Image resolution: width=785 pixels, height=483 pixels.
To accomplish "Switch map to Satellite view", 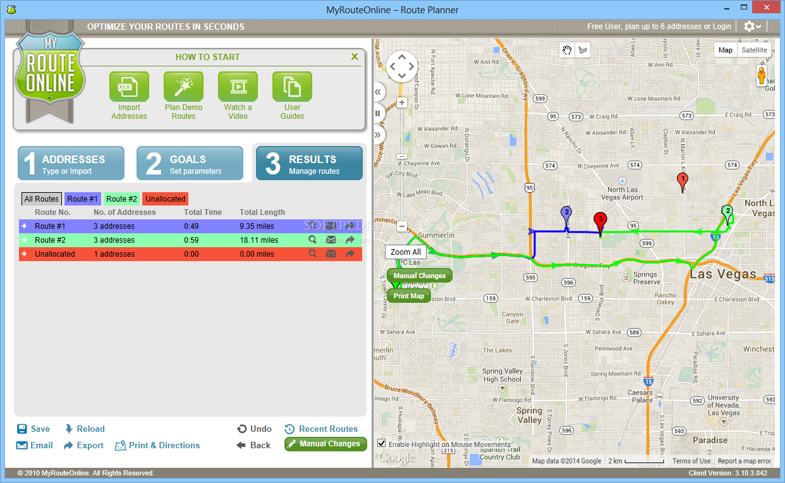I will tap(754, 50).
